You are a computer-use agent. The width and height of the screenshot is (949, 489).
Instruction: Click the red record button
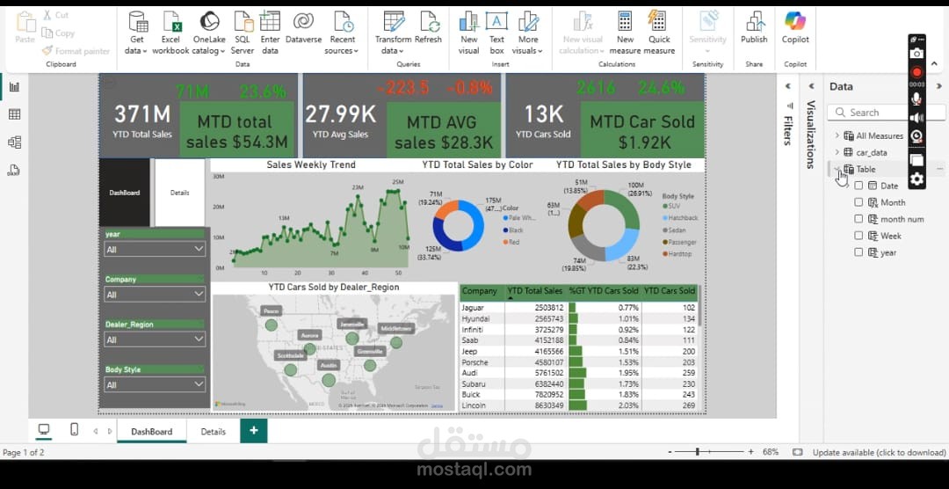tap(916, 72)
